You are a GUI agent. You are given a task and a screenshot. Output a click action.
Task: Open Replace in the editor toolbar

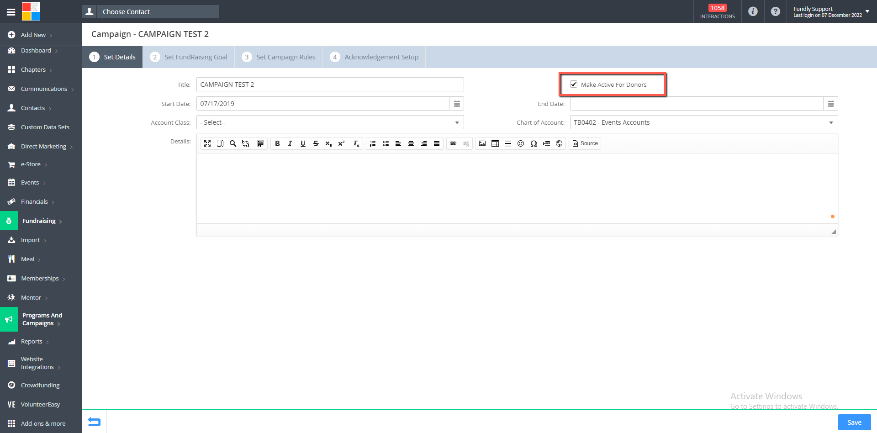click(246, 143)
